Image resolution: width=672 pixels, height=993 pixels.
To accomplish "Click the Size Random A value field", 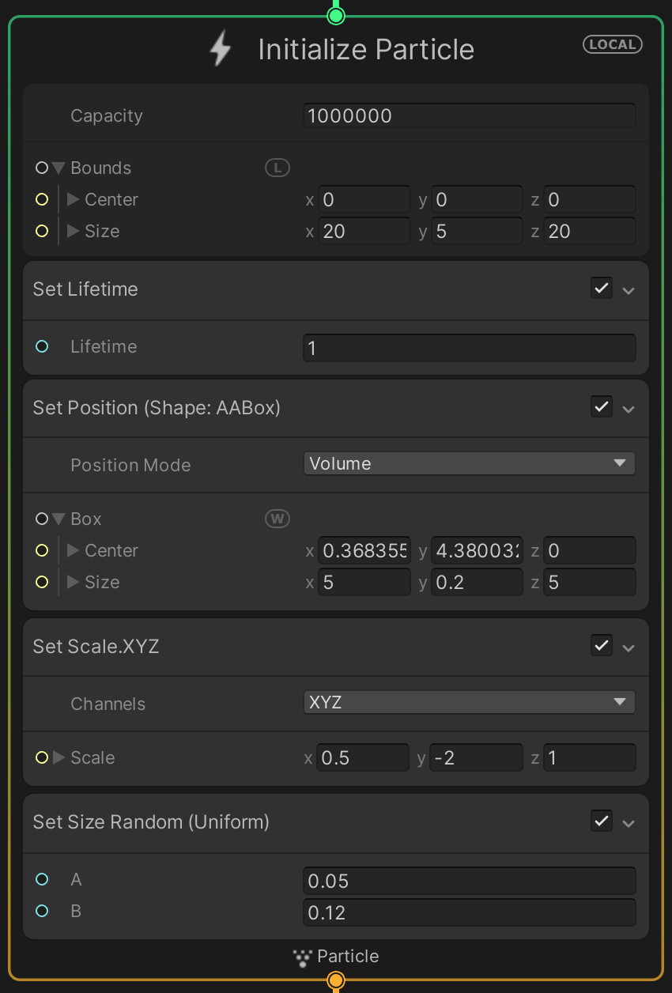I will 469,881.
